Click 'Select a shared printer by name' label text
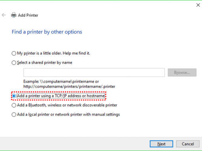Screen dimensions: 202x151 coord(45,62)
